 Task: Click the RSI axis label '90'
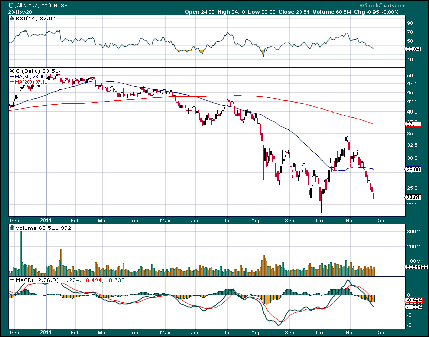pyautogui.click(x=410, y=23)
